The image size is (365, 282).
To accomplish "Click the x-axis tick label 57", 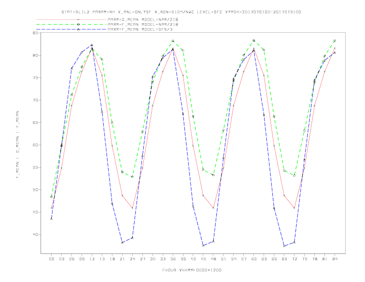I will coord(244,259).
